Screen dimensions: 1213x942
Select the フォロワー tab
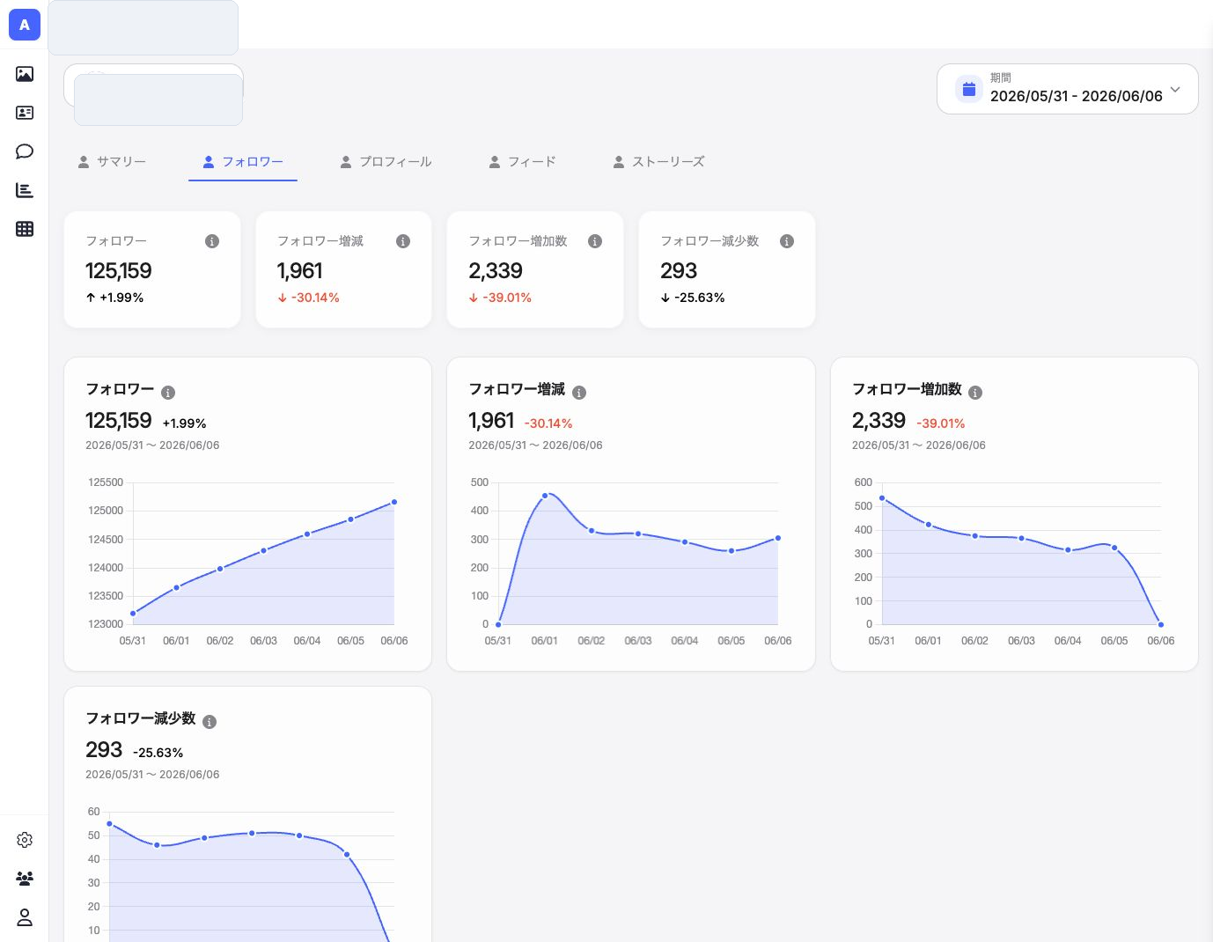(243, 162)
